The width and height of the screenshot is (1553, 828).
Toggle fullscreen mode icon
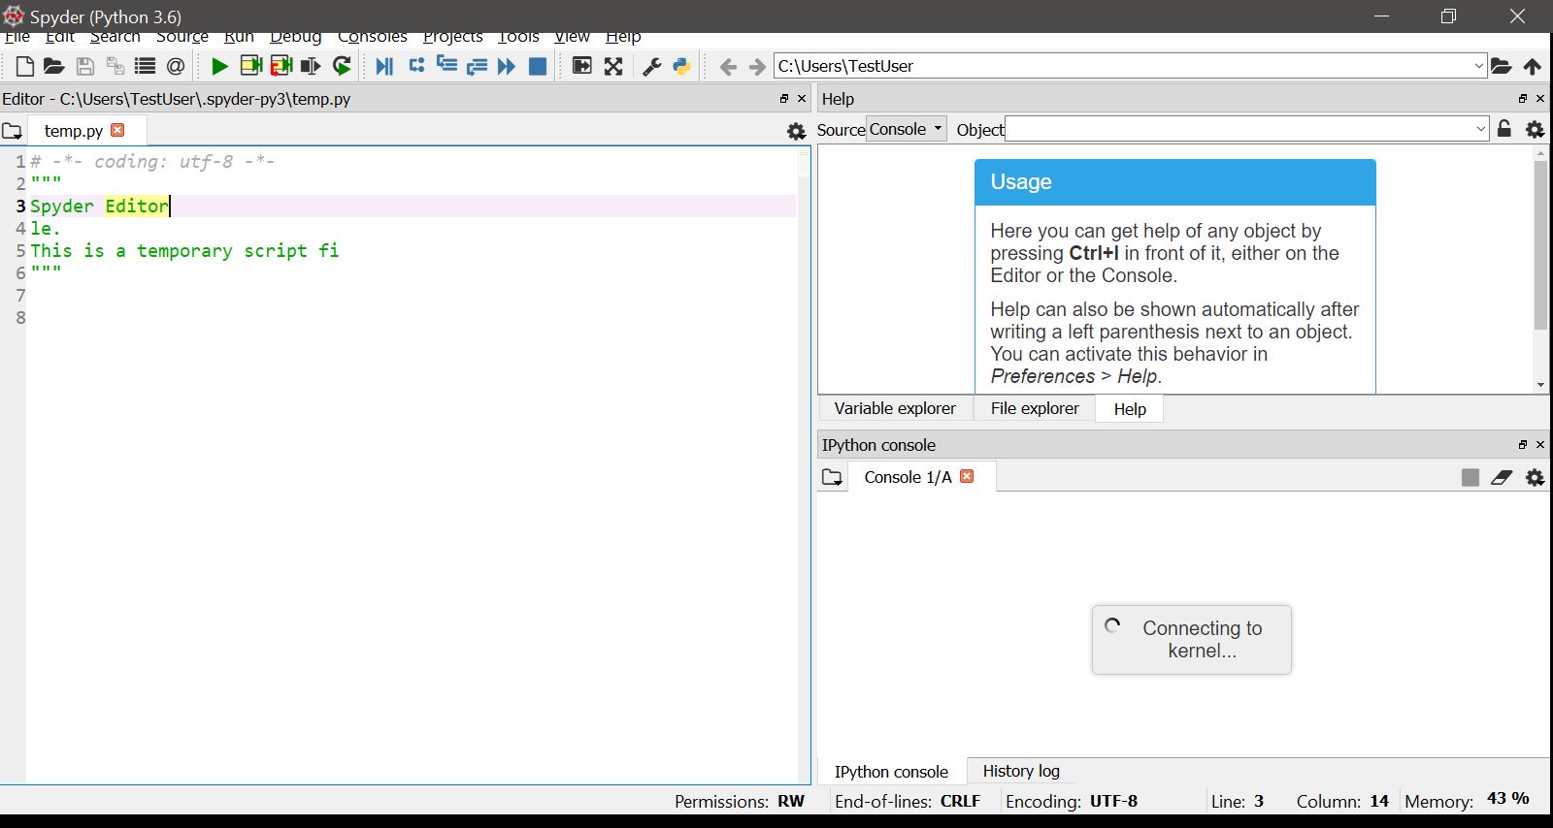click(x=613, y=66)
